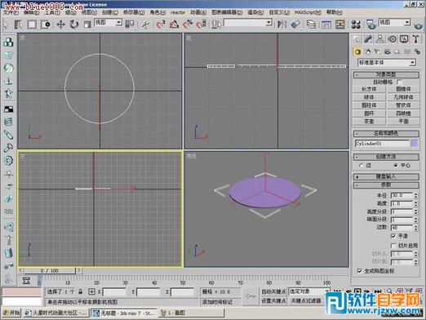Open the Edit (编辑) menu
This screenshot has width=426, height=320.
(31, 12)
